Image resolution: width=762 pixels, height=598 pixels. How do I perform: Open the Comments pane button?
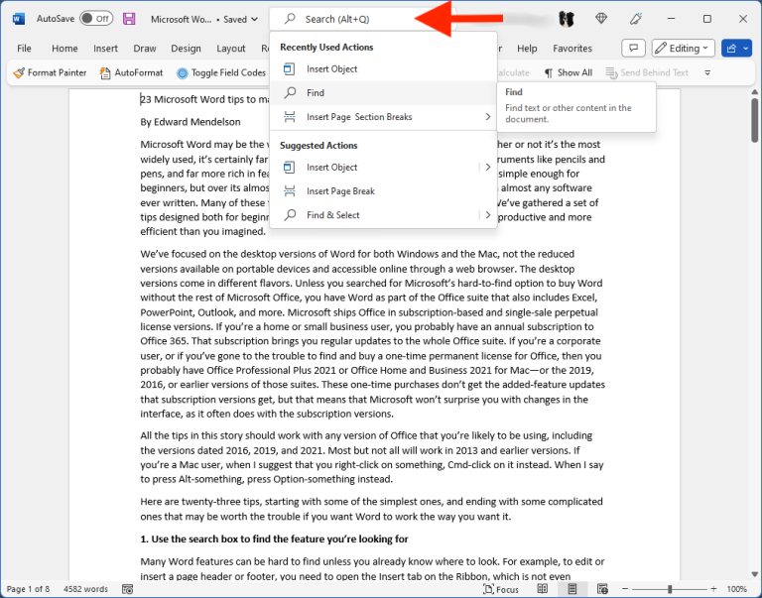tap(633, 48)
